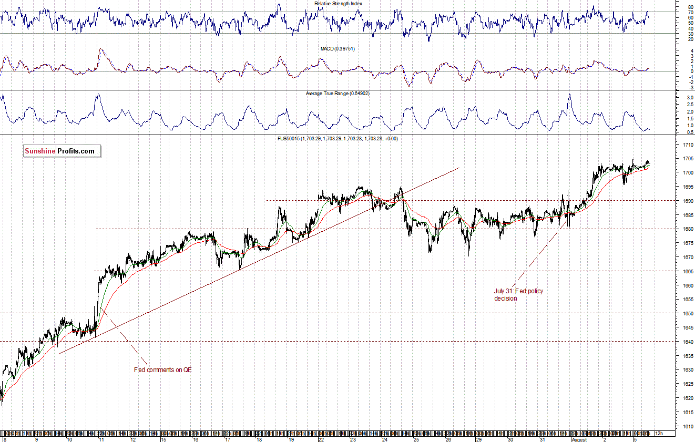This screenshot has width=695, height=442.
Task: Click the FUS50015 price quote header
Action: point(338,139)
